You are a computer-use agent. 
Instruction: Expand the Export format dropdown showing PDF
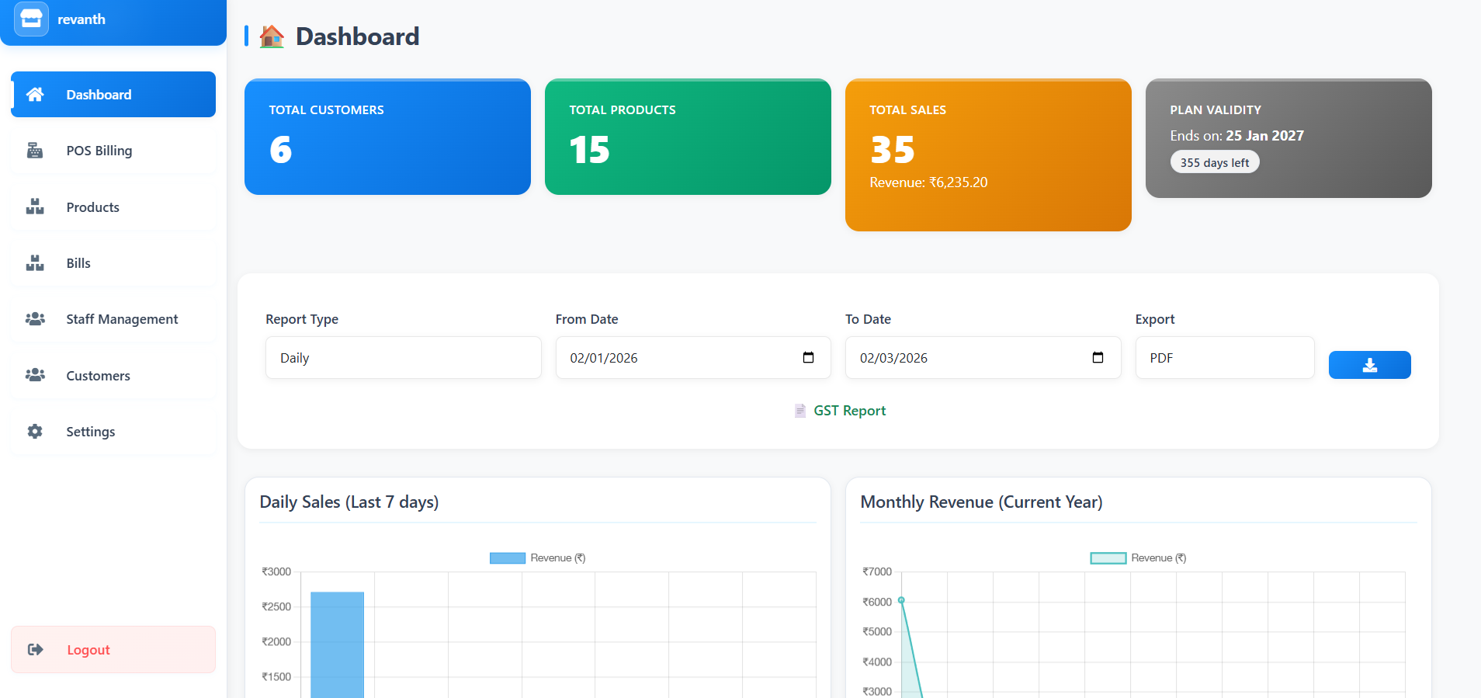point(1224,358)
